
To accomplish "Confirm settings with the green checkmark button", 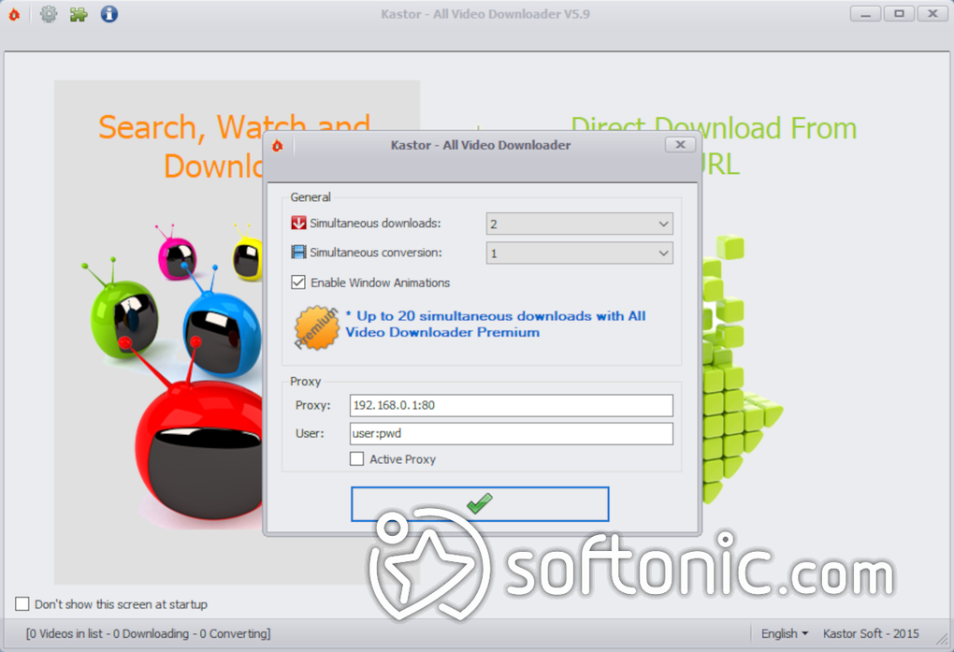I will (x=480, y=504).
